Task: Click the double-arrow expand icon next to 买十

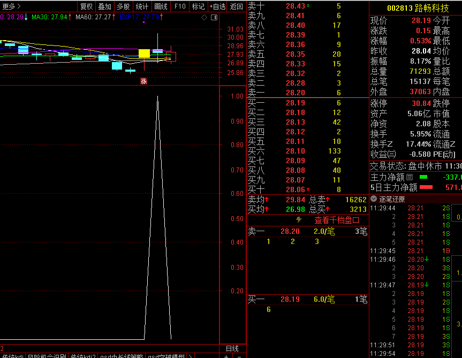Action: click(308, 189)
